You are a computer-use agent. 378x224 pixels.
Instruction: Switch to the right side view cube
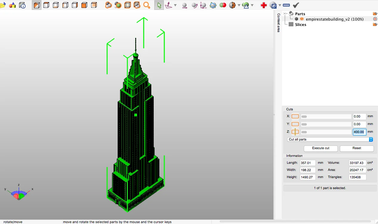[75, 5]
